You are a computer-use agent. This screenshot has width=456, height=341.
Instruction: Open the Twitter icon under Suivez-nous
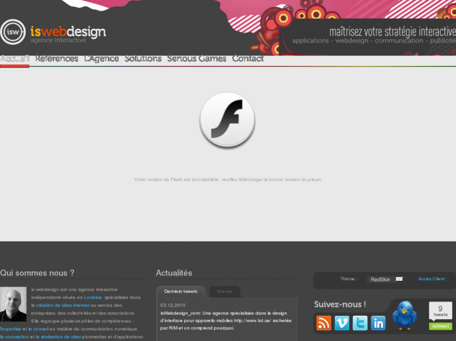(360, 323)
